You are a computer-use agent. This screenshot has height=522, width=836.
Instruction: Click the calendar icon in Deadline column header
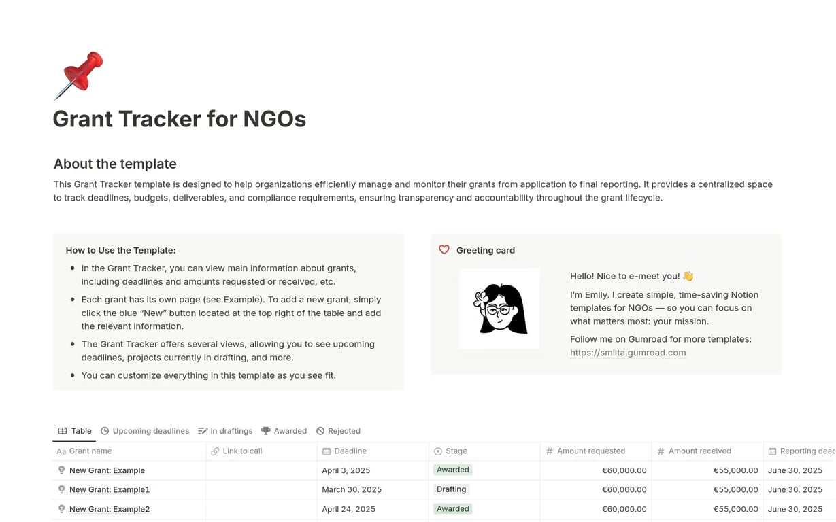point(327,451)
